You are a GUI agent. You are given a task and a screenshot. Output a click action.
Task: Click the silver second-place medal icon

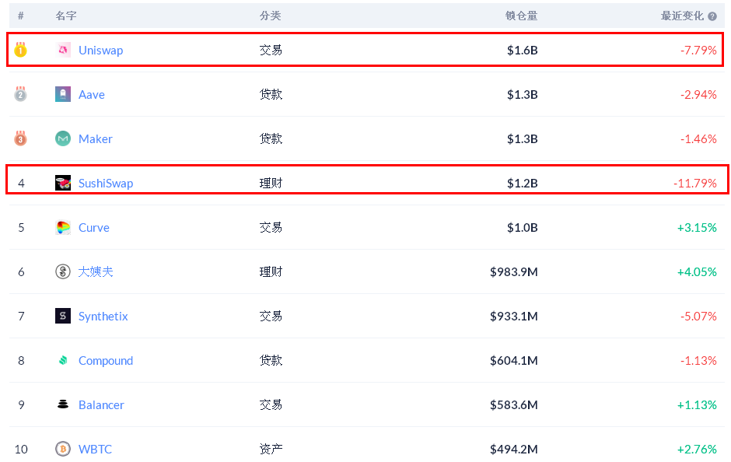click(21, 94)
